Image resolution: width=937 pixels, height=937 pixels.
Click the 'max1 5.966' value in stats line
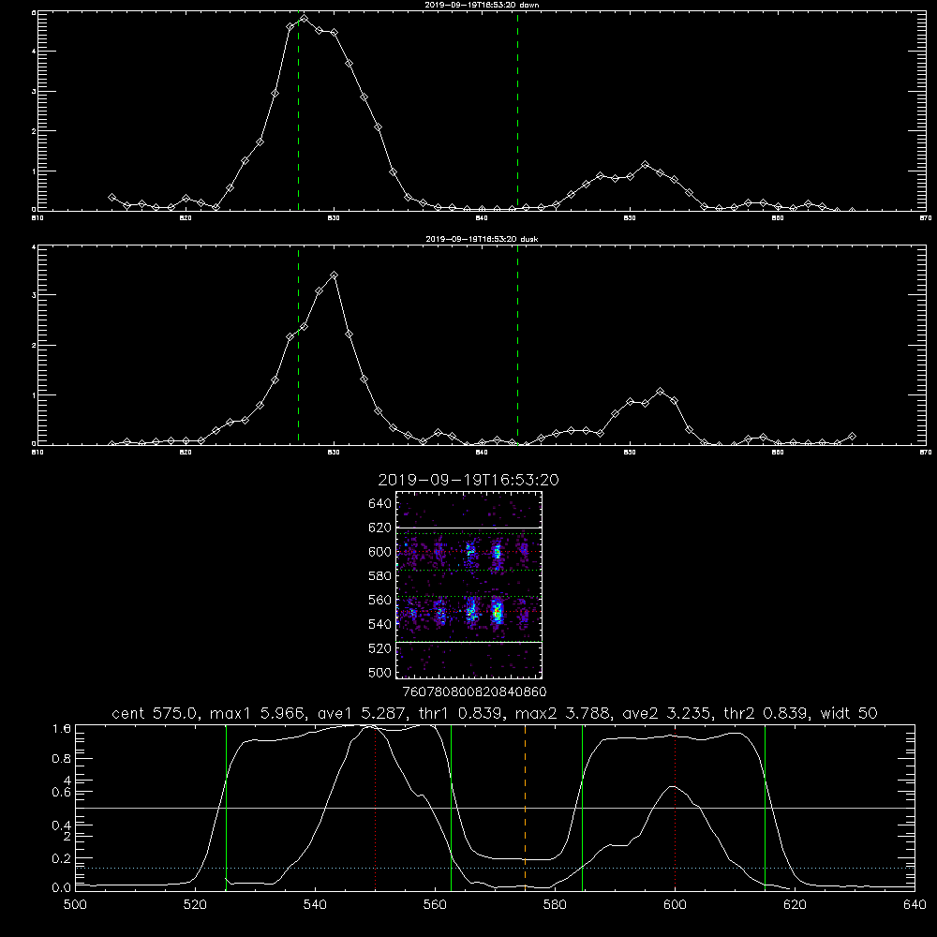click(x=259, y=713)
